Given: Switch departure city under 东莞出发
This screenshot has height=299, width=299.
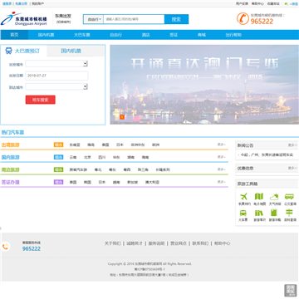Looking at the screenshot, I should pyautogui.click(x=63, y=22).
